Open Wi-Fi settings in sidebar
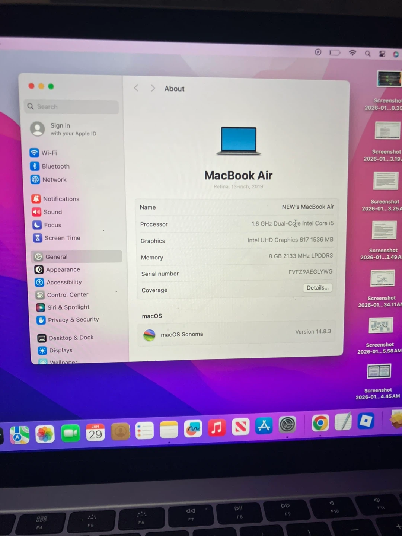The height and width of the screenshot is (536, 402). [49, 153]
